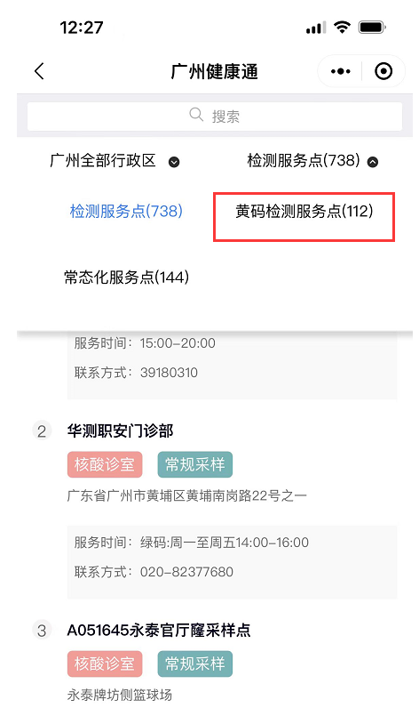Open the three-dot more menu

341,71
